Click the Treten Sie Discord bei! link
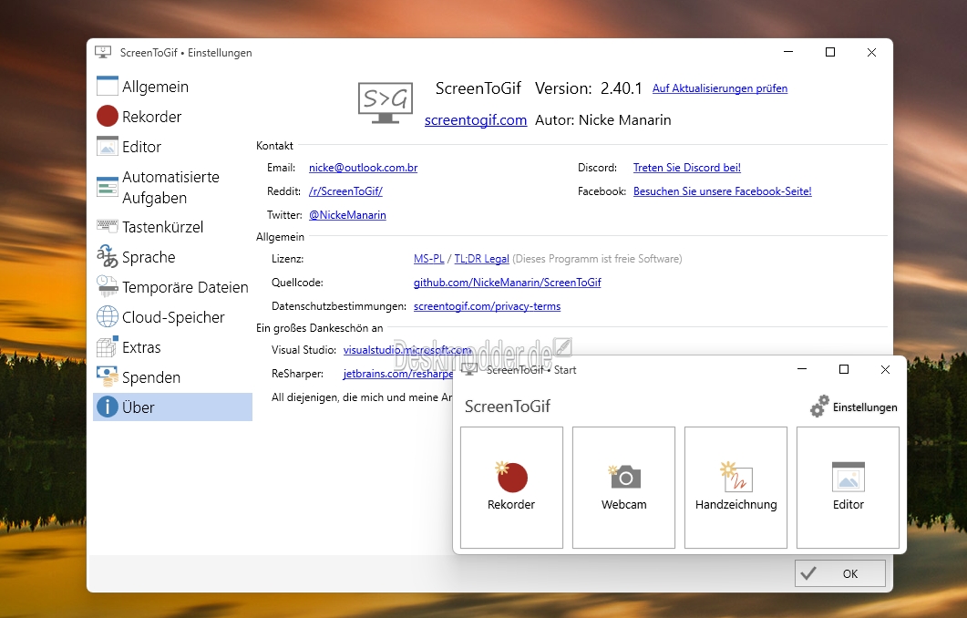Screen dimensions: 967x618 tap(687, 167)
